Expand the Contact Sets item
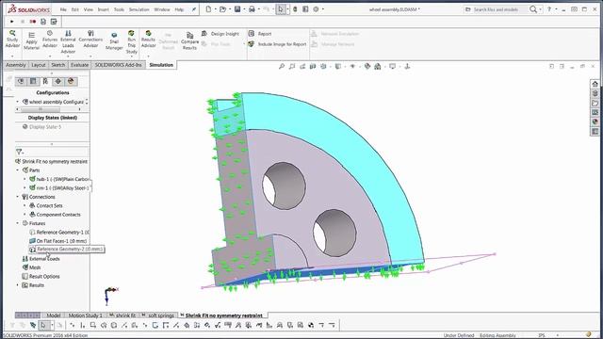The image size is (603, 339). click(25, 205)
